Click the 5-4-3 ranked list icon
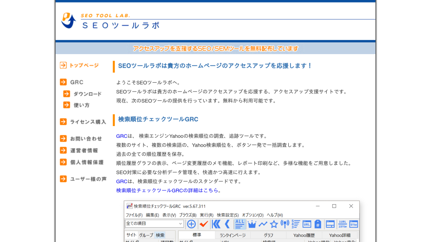Image resolution: width=431 pixels, height=242 pixels. tap(295, 224)
